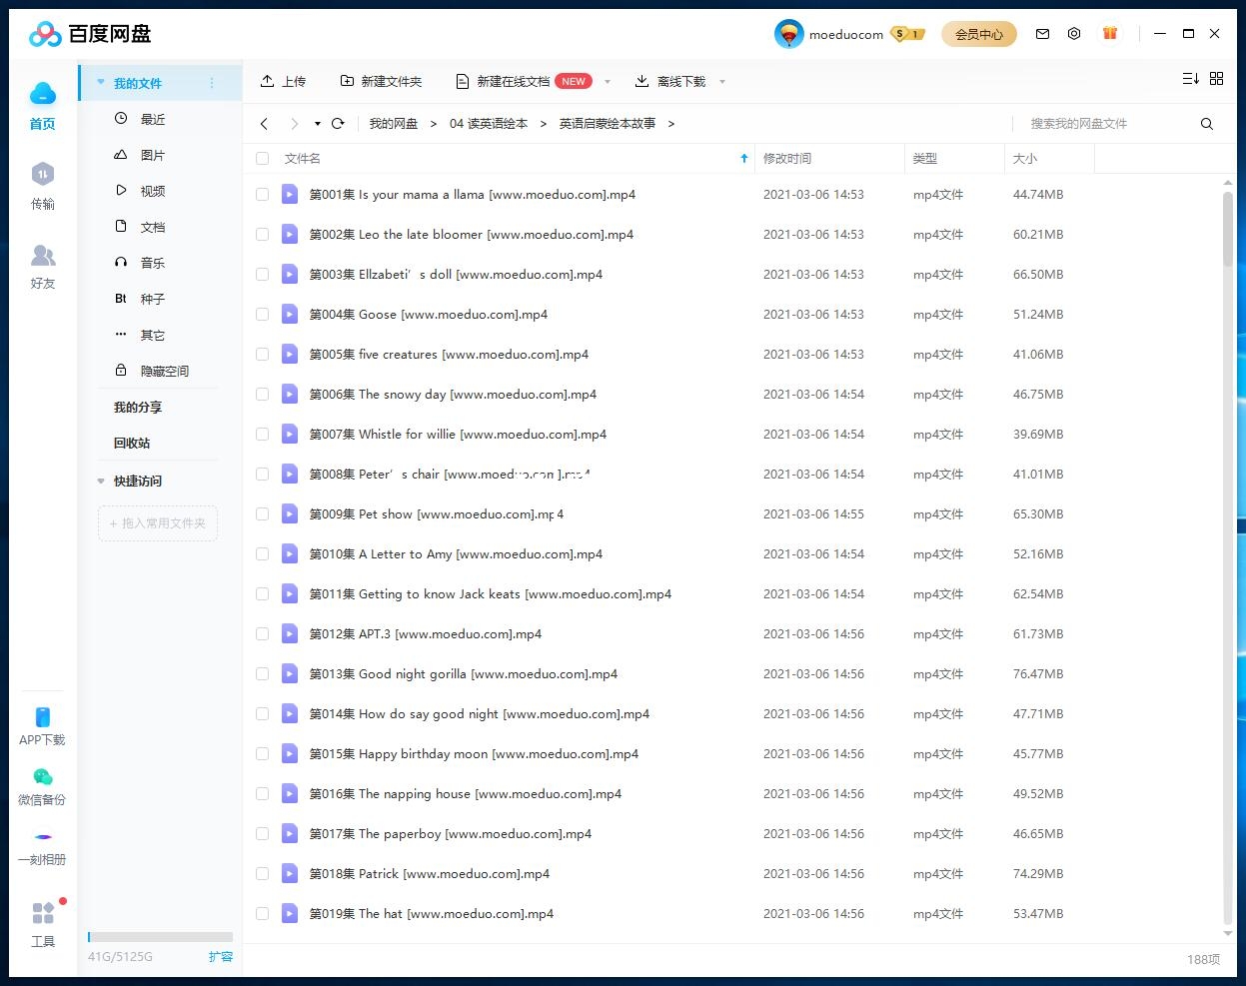Open 视频 category in the sidebar
Viewport: 1246px width, 986px height.
[152, 191]
